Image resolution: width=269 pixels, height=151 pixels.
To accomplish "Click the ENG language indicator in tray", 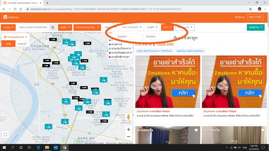I will 245,147.
